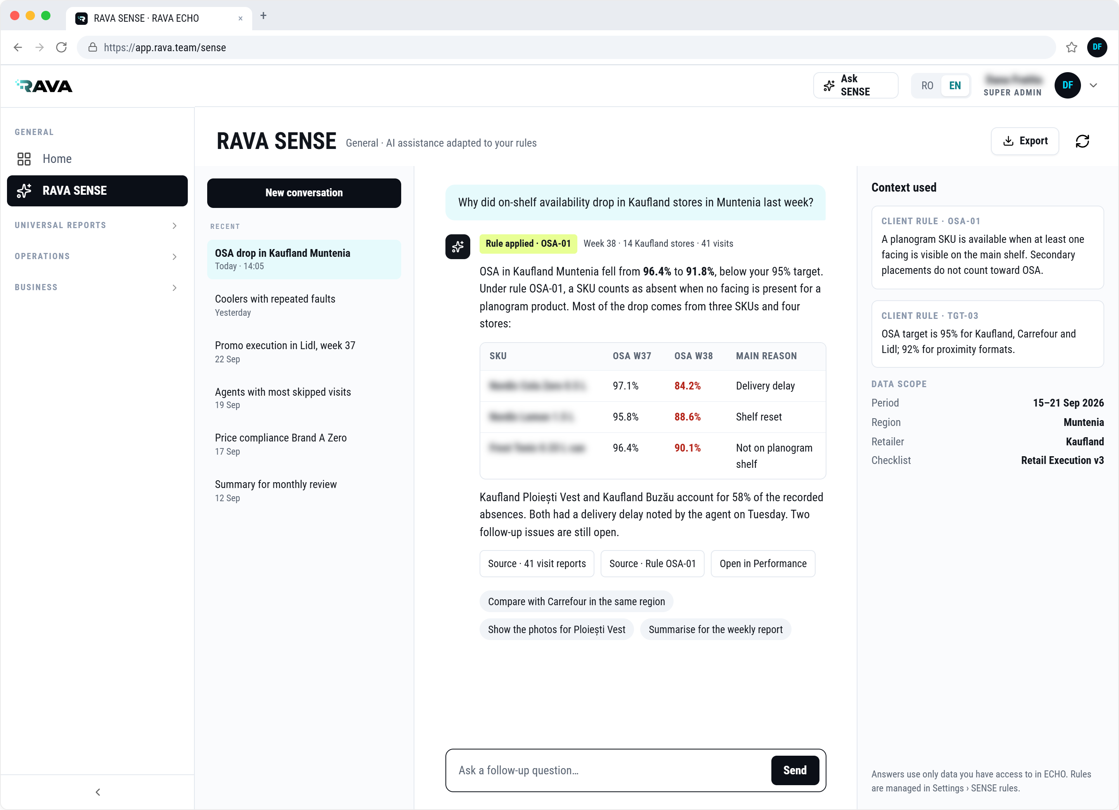The image size is (1119, 810).
Task: Click the 90.1% OSA W38 value
Action: point(687,448)
